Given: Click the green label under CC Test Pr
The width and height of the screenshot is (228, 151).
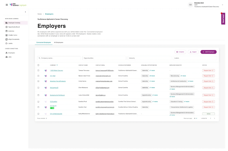Looking at the screenshot, I should click(x=52, y=108).
